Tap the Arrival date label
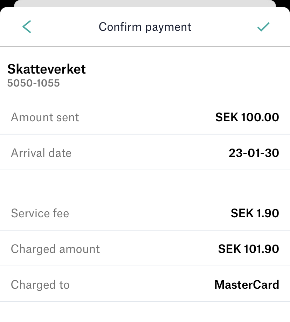The width and height of the screenshot is (290, 322). coord(41,153)
